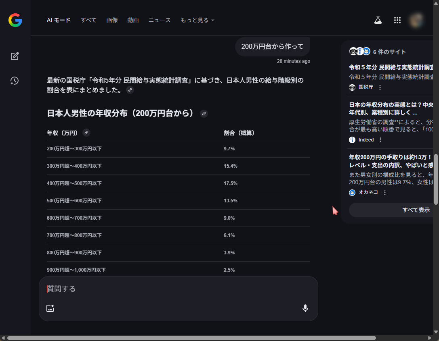This screenshot has height=341, width=439.
Task: Open AI mode history clock icon
Action: (x=15, y=81)
